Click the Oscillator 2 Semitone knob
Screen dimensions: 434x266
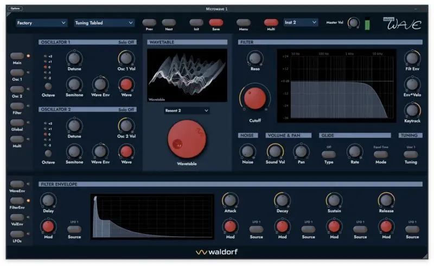tap(74, 152)
